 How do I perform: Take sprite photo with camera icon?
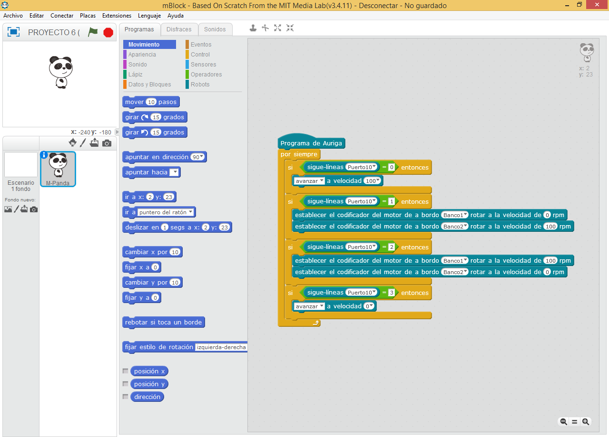tap(107, 142)
